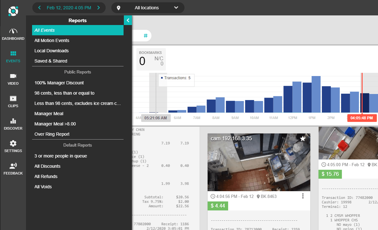
Task: Open the Clips section
Action: pos(13,102)
